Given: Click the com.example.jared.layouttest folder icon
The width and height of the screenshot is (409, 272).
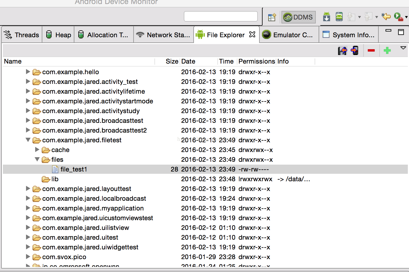Looking at the screenshot, I should click(x=37, y=189).
